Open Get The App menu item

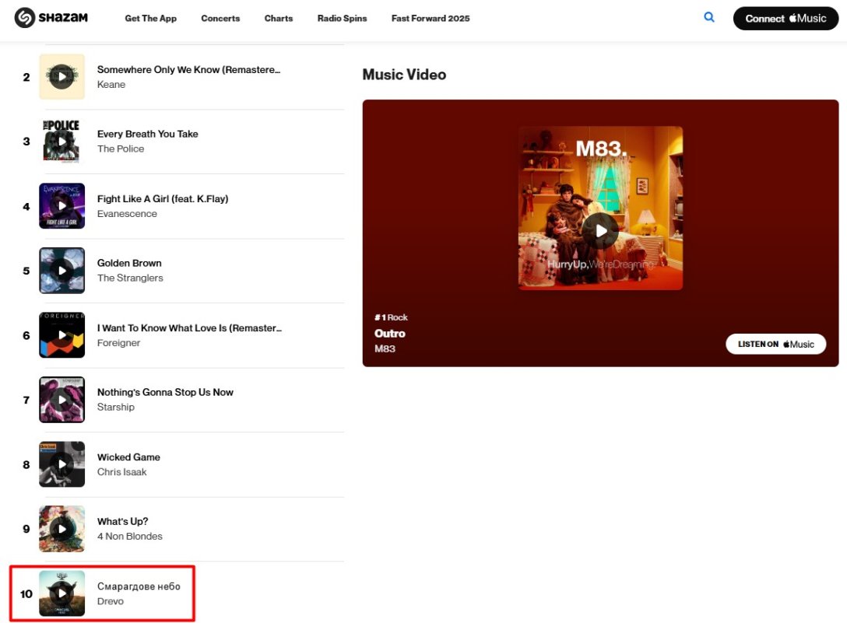(150, 18)
